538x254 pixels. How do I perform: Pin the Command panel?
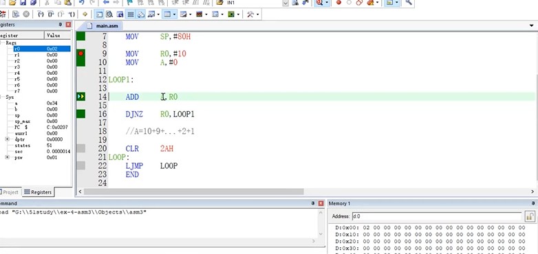(x=313, y=203)
